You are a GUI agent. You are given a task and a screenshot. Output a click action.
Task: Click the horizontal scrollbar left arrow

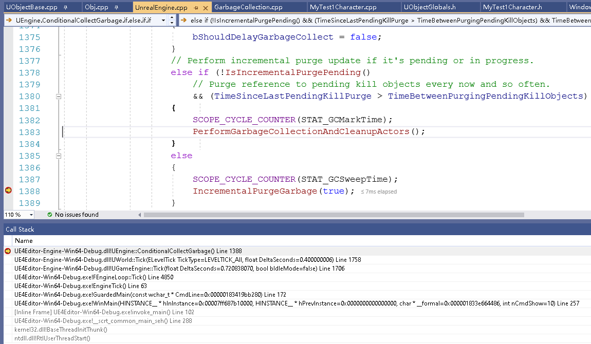(140, 215)
